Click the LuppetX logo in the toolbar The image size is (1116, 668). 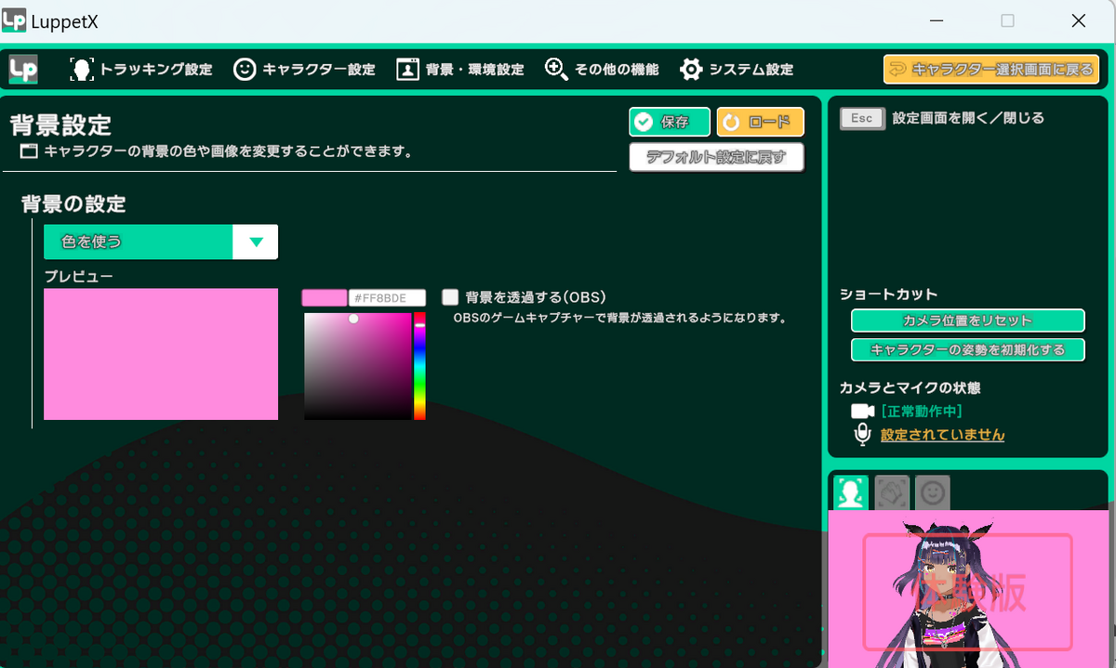click(22, 69)
